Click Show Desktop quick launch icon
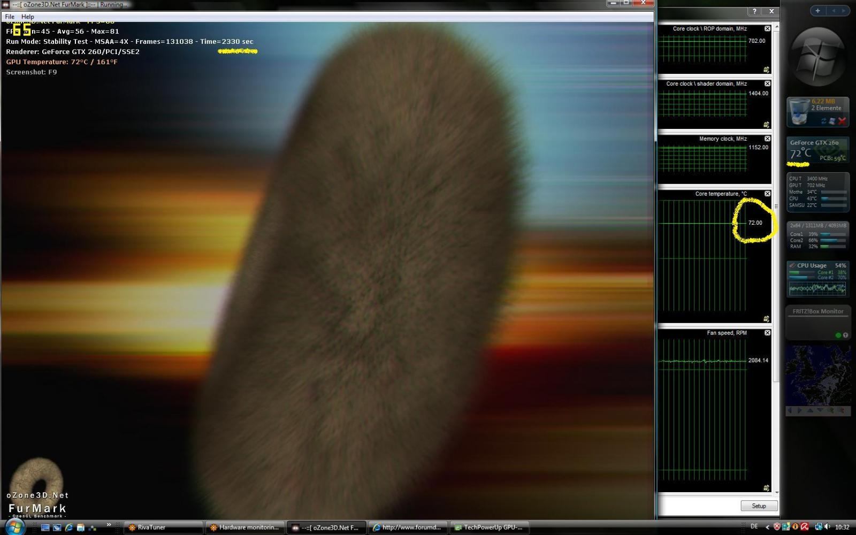The width and height of the screenshot is (856, 535). (x=45, y=528)
